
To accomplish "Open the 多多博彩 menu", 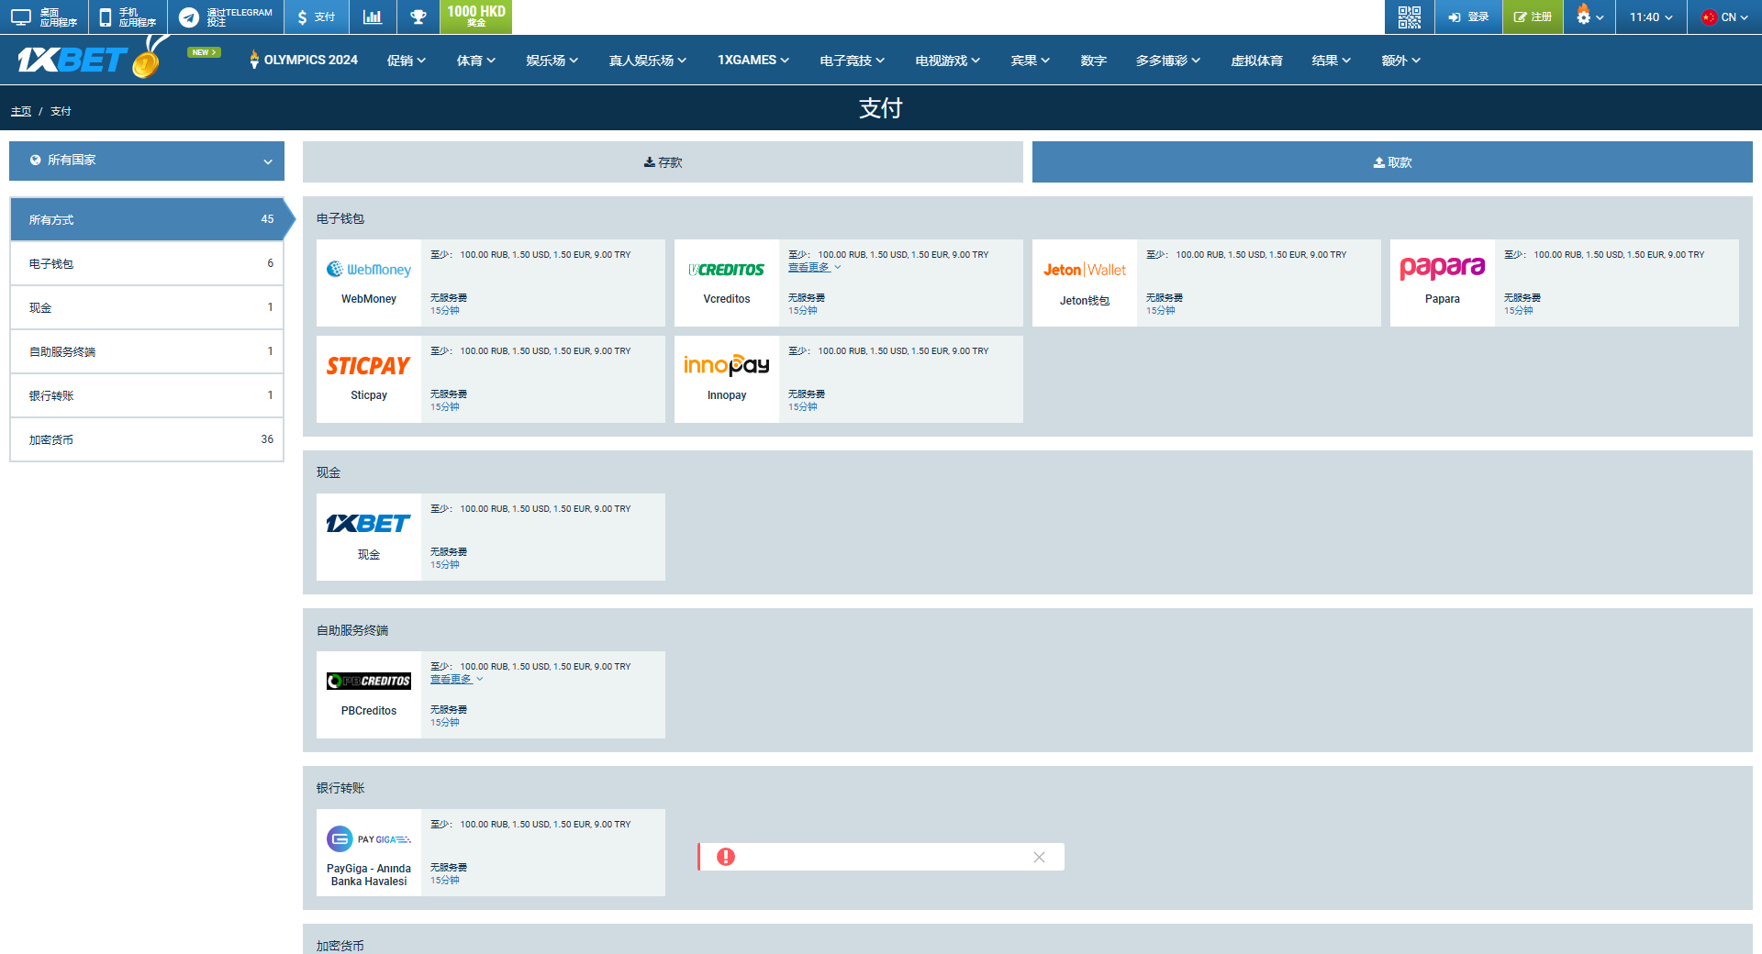I will pyautogui.click(x=1168, y=61).
